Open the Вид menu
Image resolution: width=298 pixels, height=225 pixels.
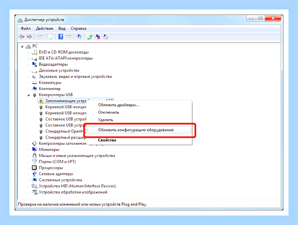tap(62, 28)
